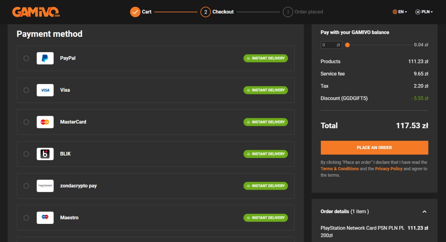
Task: Click the globe language icon
Action: pyautogui.click(x=395, y=12)
